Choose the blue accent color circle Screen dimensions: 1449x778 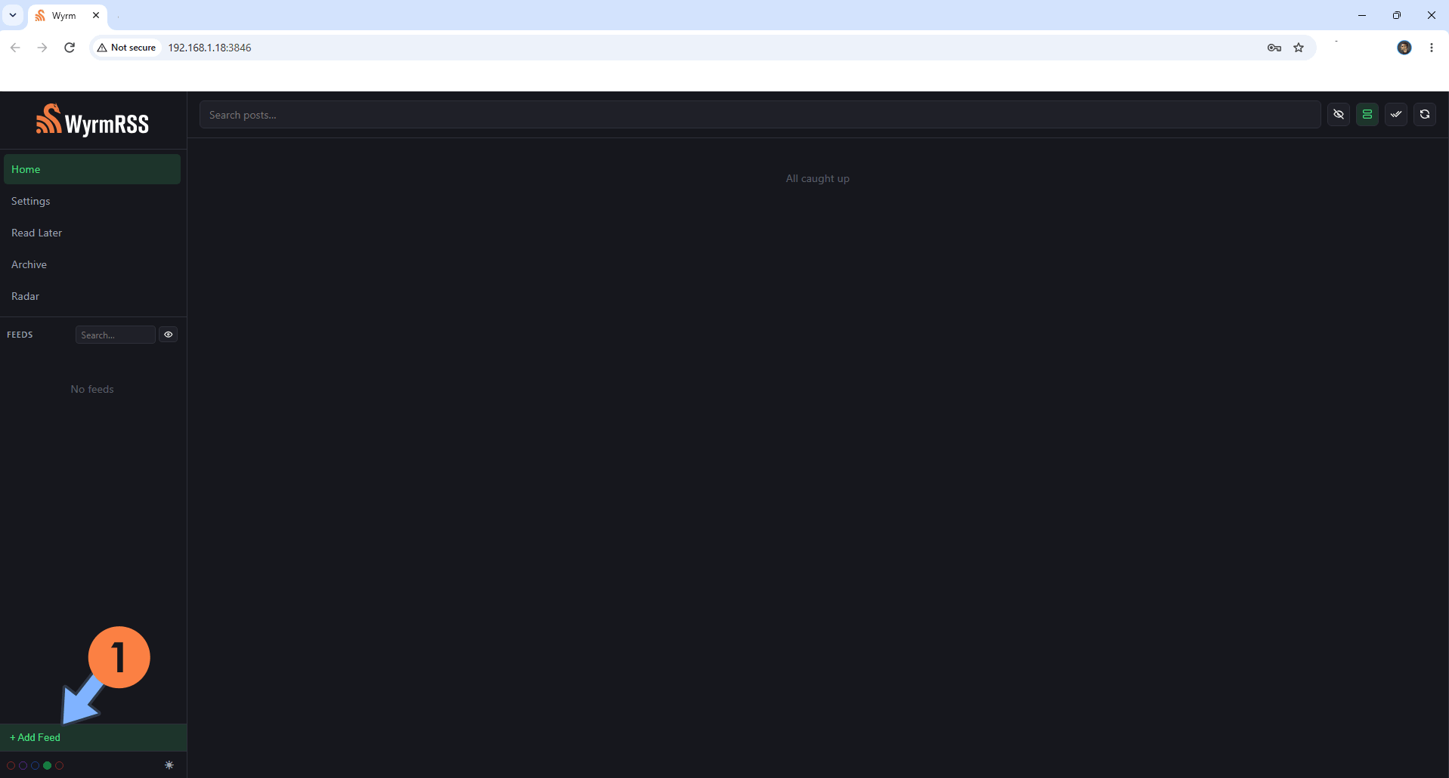pyautogui.click(x=36, y=766)
